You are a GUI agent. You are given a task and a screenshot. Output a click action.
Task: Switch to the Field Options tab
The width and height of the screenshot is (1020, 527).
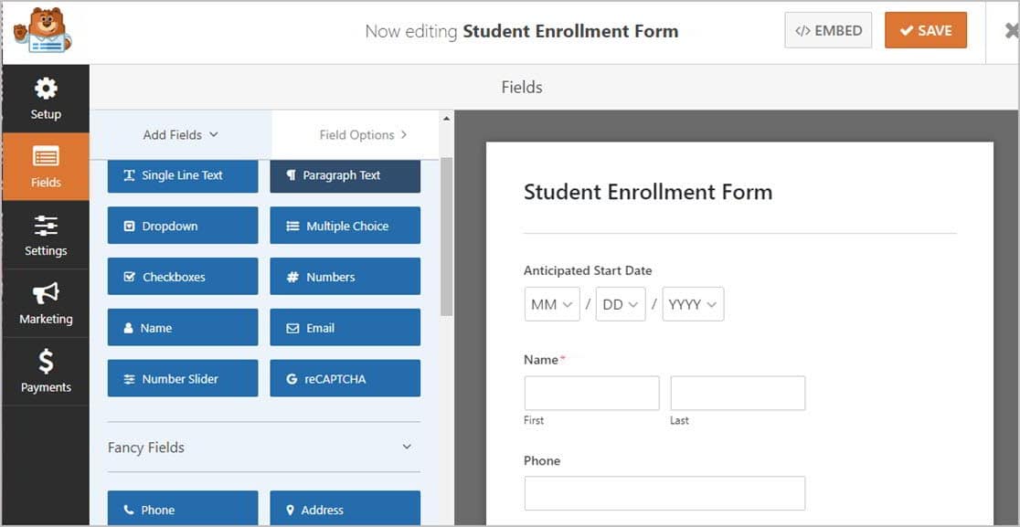tap(356, 134)
